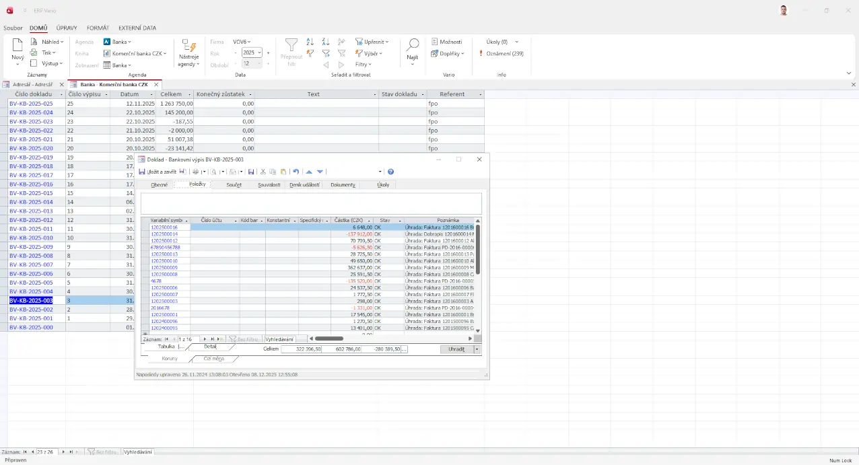859x465 pixels.
Task: Go to previous document with up arrow
Action: (x=309, y=172)
